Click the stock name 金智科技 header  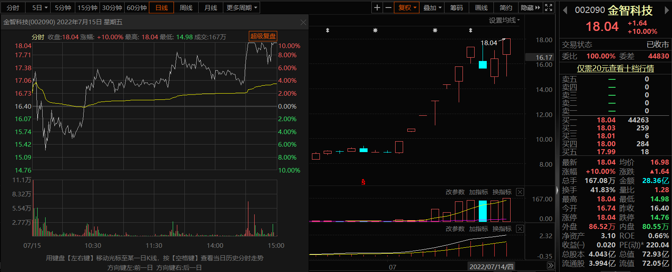pos(630,10)
